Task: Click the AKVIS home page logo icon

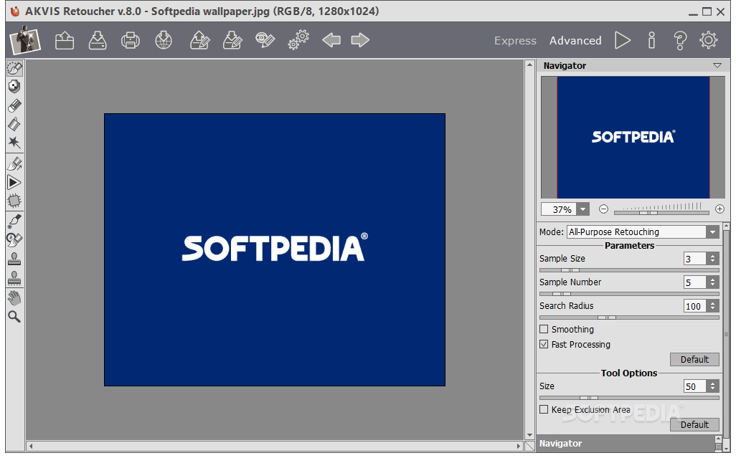Action: (x=25, y=40)
